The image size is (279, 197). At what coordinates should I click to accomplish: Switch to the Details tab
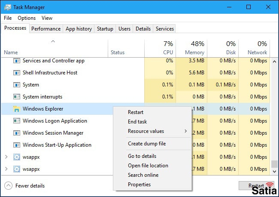click(x=143, y=29)
